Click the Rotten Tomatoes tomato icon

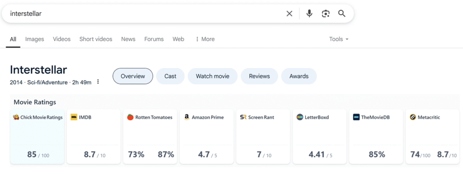130,117
